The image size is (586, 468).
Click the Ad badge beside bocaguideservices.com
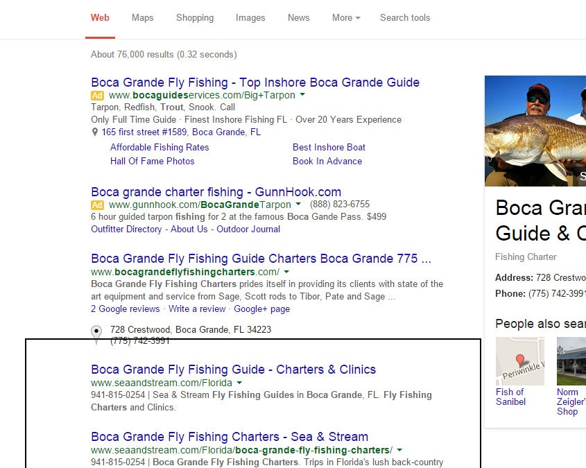pyautogui.click(x=97, y=95)
